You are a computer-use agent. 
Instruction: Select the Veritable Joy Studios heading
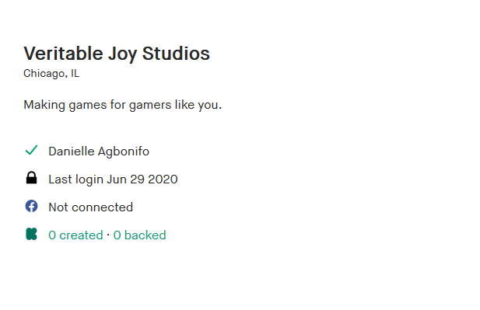[x=117, y=54]
